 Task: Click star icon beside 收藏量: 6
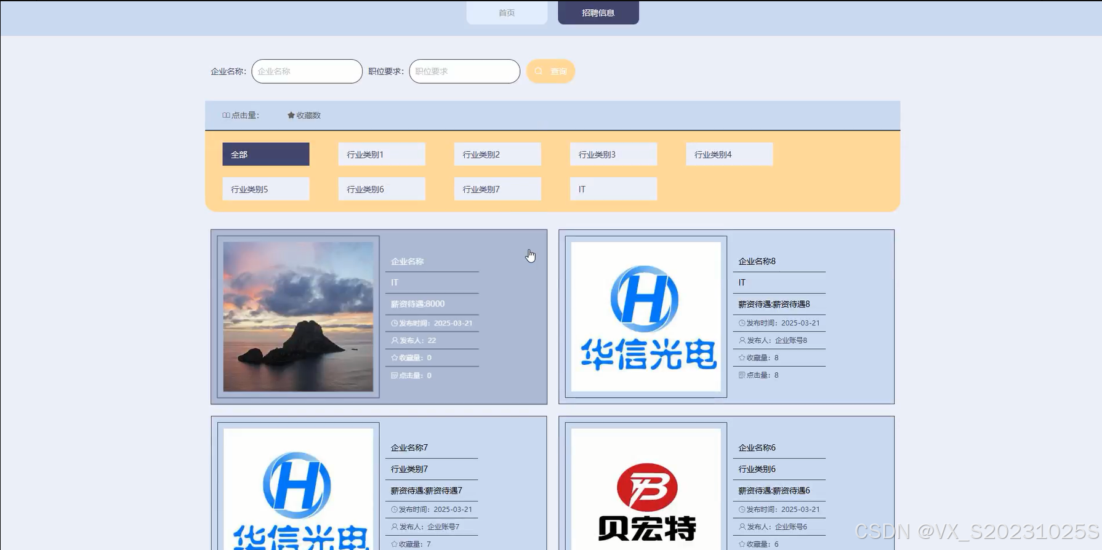tap(742, 544)
